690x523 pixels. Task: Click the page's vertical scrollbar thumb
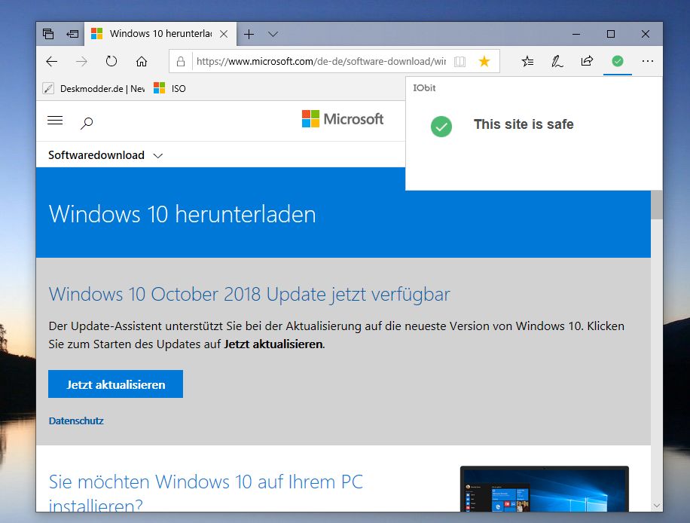tap(657, 204)
